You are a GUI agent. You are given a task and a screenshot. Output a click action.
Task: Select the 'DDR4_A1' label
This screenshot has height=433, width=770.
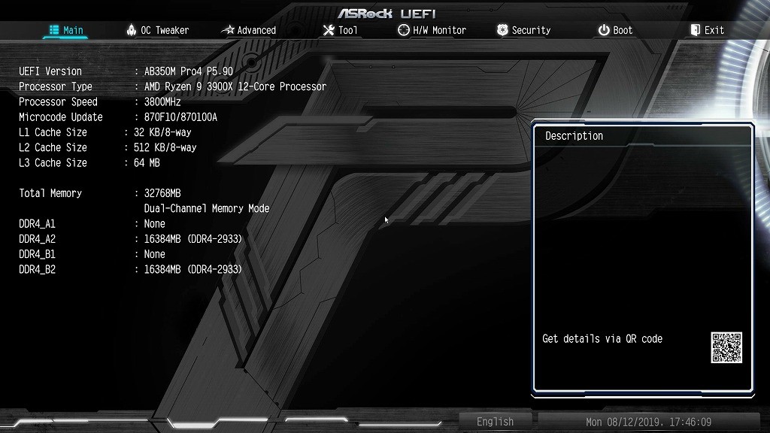(38, 224)
